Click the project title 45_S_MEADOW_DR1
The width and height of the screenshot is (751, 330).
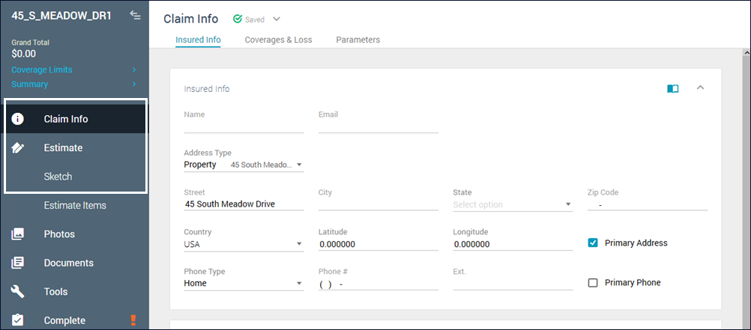coord(61,15)
